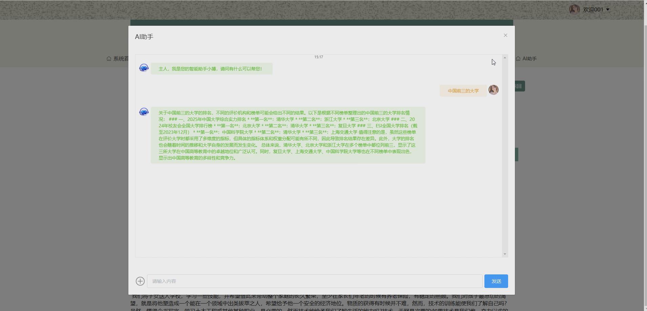Click the robot avatar beside the greeting

pos(144,67)
